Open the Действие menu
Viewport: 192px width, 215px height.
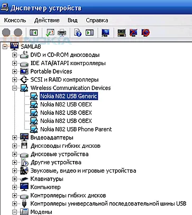coord(47,20)
